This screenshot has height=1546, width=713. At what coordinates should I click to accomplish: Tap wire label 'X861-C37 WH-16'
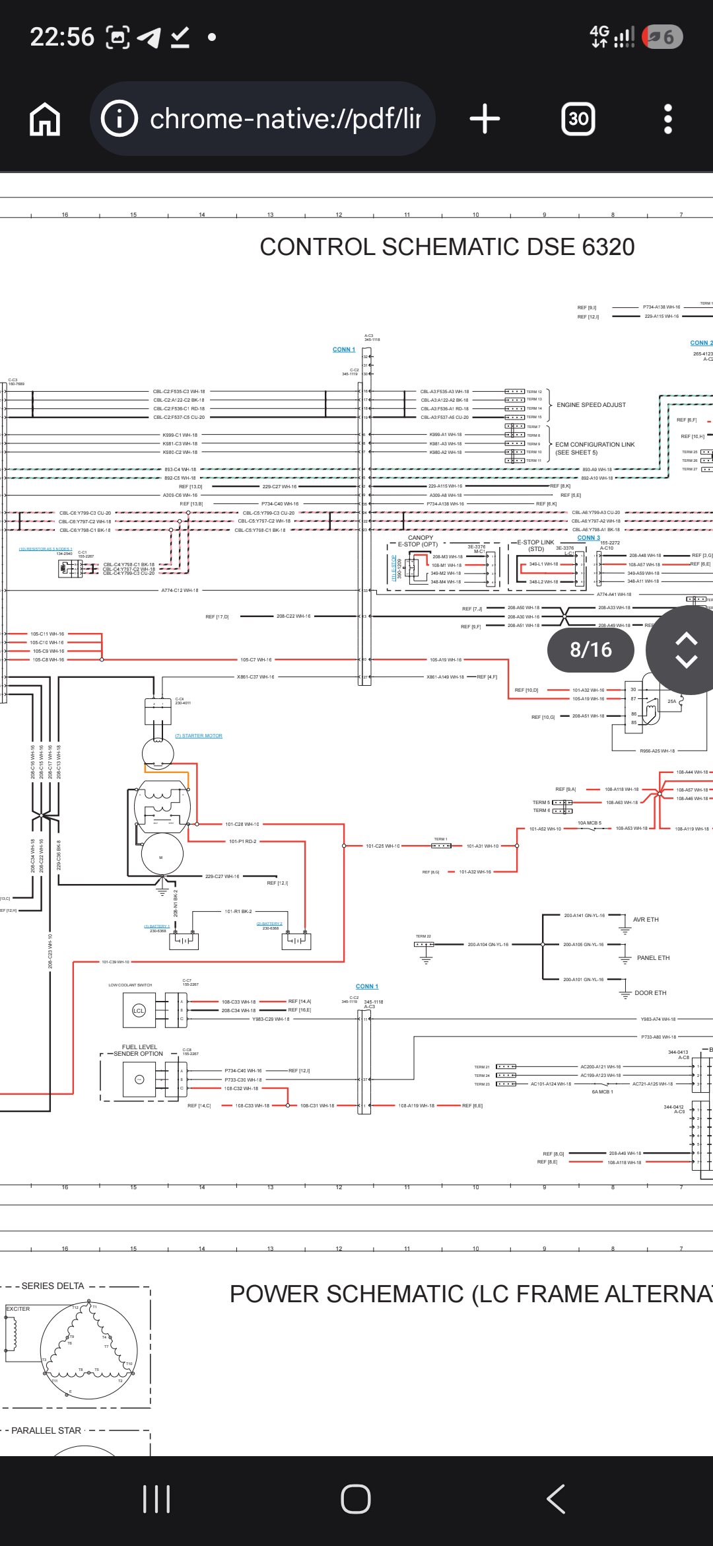point(255,677)
